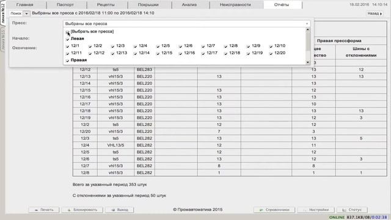Open the Рецепты tab

(x=106, y=4)
